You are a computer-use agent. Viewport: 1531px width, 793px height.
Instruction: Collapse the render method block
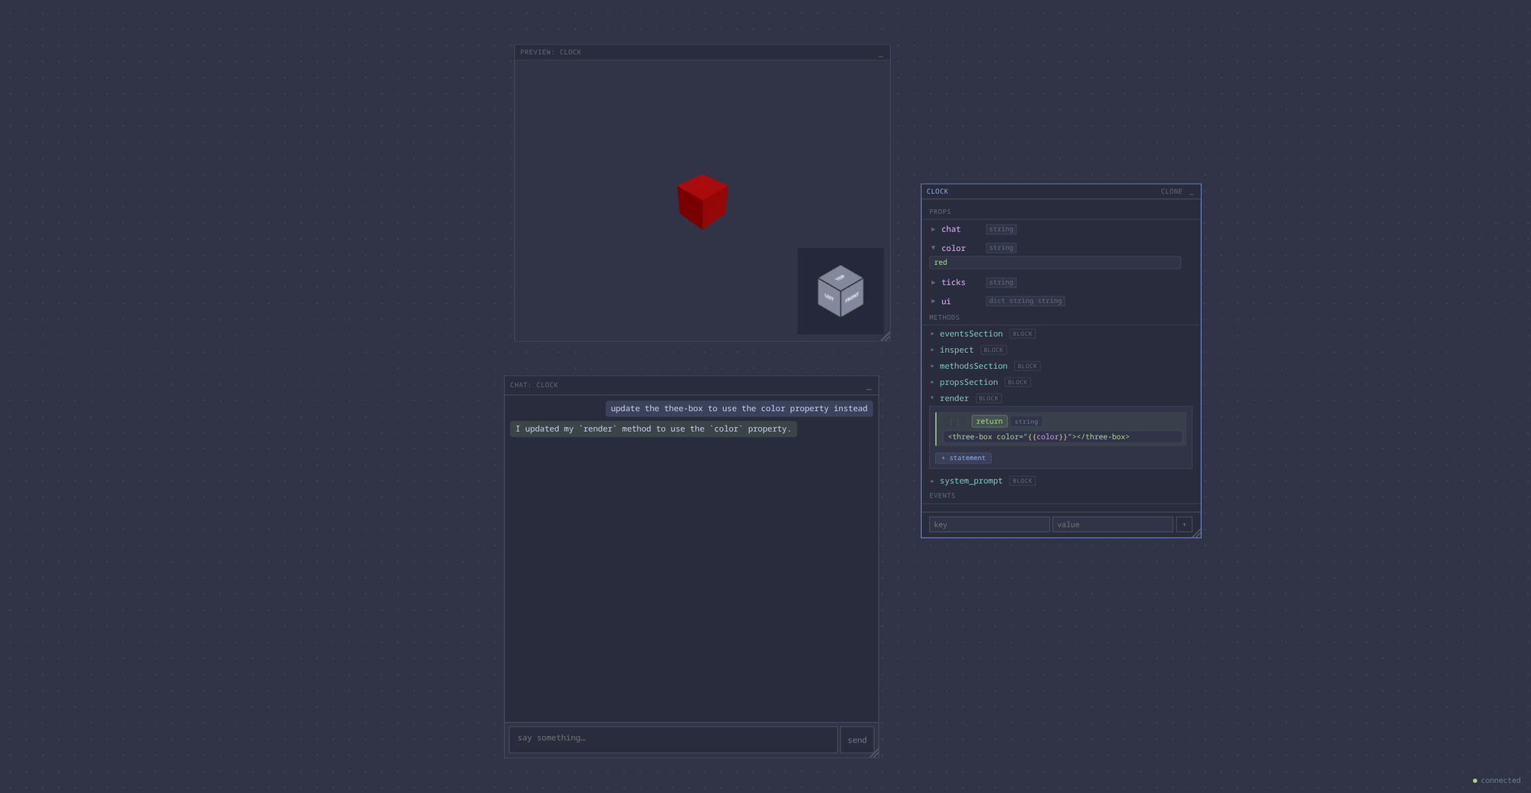click(x=932, y=398)
